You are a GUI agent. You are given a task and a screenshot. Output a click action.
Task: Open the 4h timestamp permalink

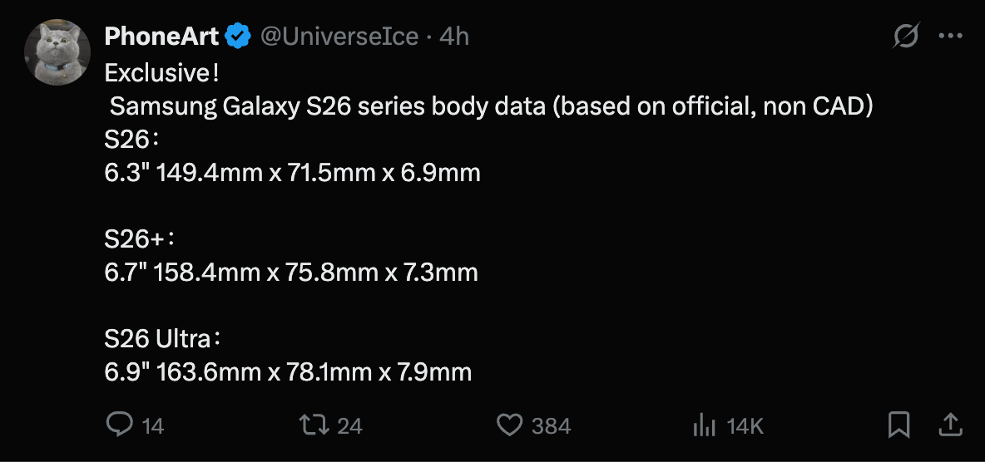[454, 37]
